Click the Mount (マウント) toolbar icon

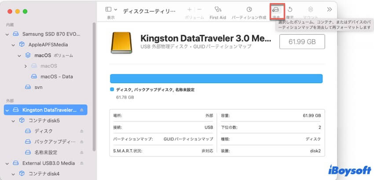pyautogui.click(x=311, y=9)
